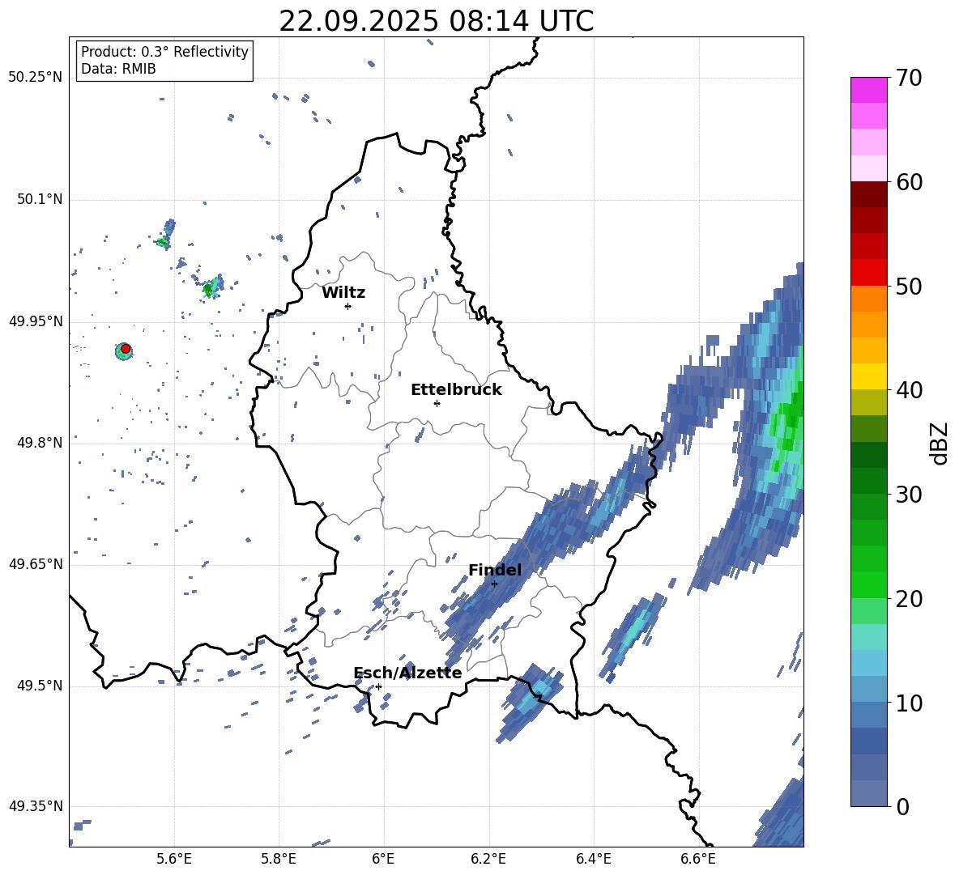959x875 pixels.
Task: Click the Ettelbruck city label
Action: click(456, 390)
